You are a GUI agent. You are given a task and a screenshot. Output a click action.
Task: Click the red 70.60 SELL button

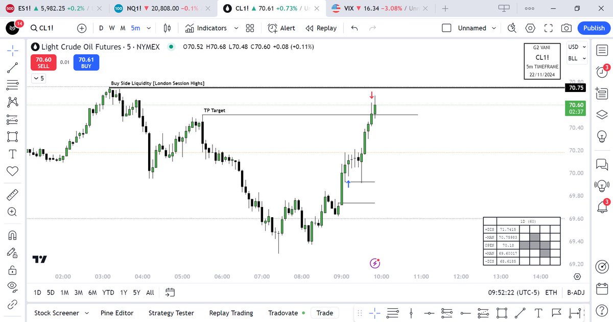43,62
